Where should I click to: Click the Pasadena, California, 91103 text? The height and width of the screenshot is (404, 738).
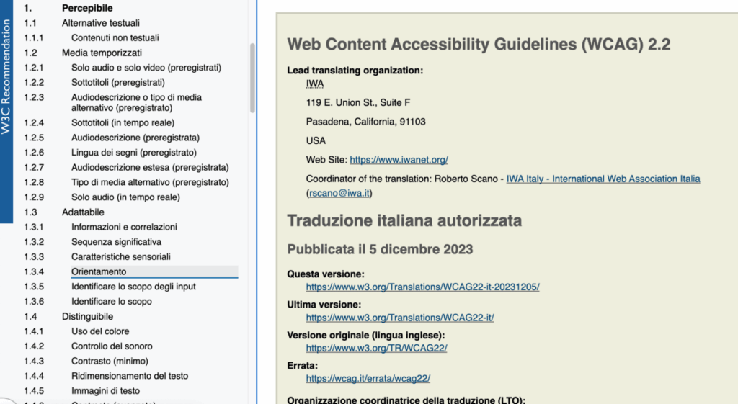[365, 122]
